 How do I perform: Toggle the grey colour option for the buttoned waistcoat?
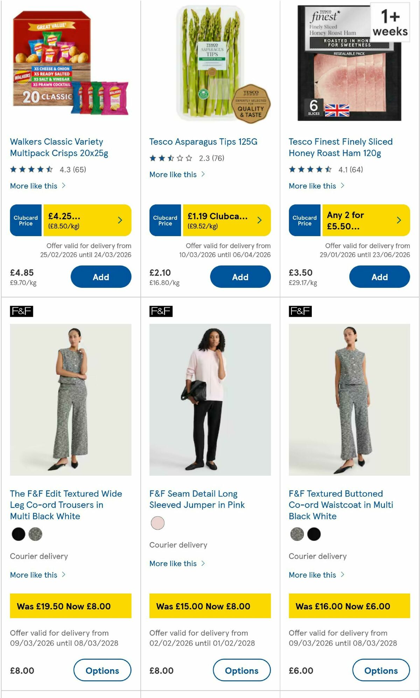coord(297,535)
